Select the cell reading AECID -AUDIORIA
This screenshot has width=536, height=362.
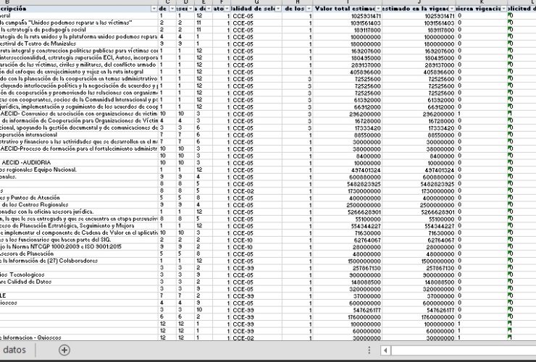point(79,163)
